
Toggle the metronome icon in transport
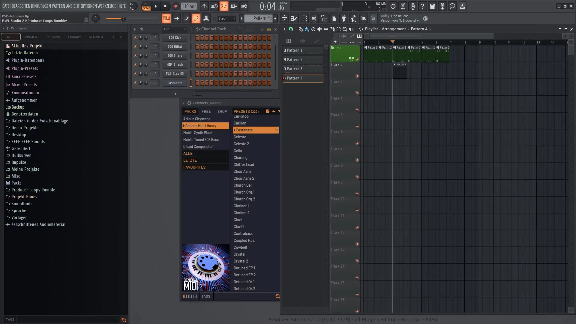click(204, 6)
